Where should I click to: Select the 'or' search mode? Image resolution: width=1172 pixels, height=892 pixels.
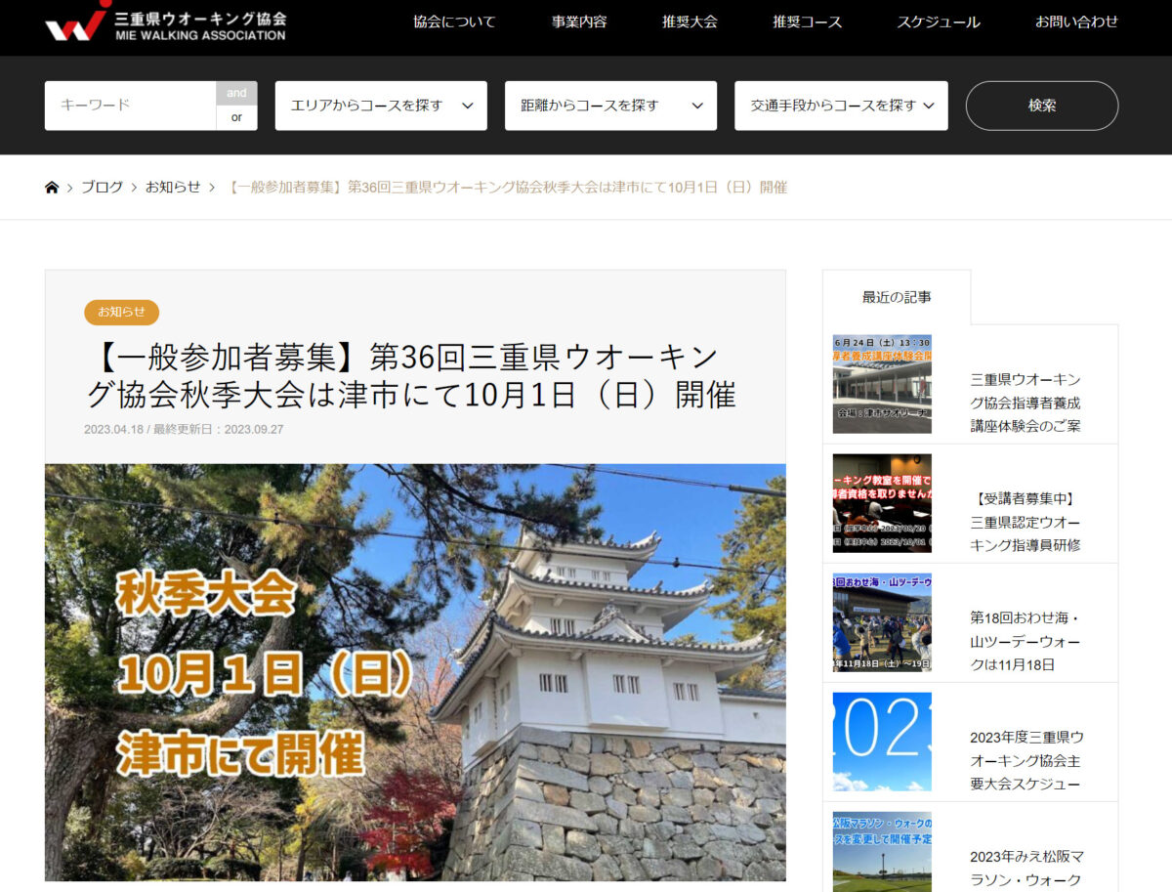(236, 117)
